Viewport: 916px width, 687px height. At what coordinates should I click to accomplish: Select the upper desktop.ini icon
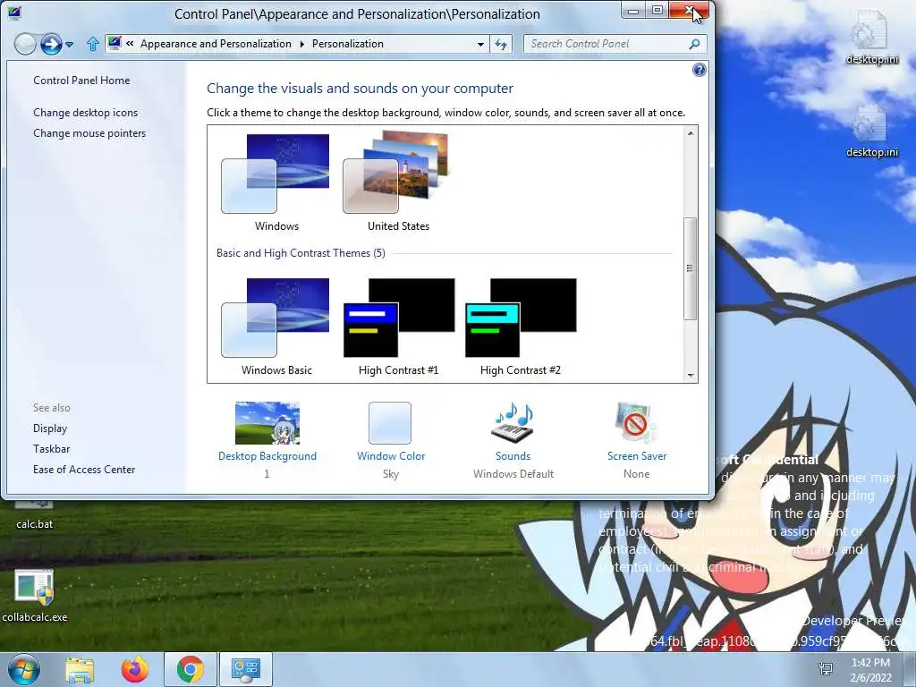coord(871,38)
